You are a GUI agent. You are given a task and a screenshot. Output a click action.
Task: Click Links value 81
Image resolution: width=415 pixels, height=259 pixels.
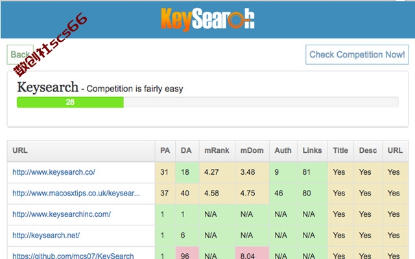click(307, 172)
